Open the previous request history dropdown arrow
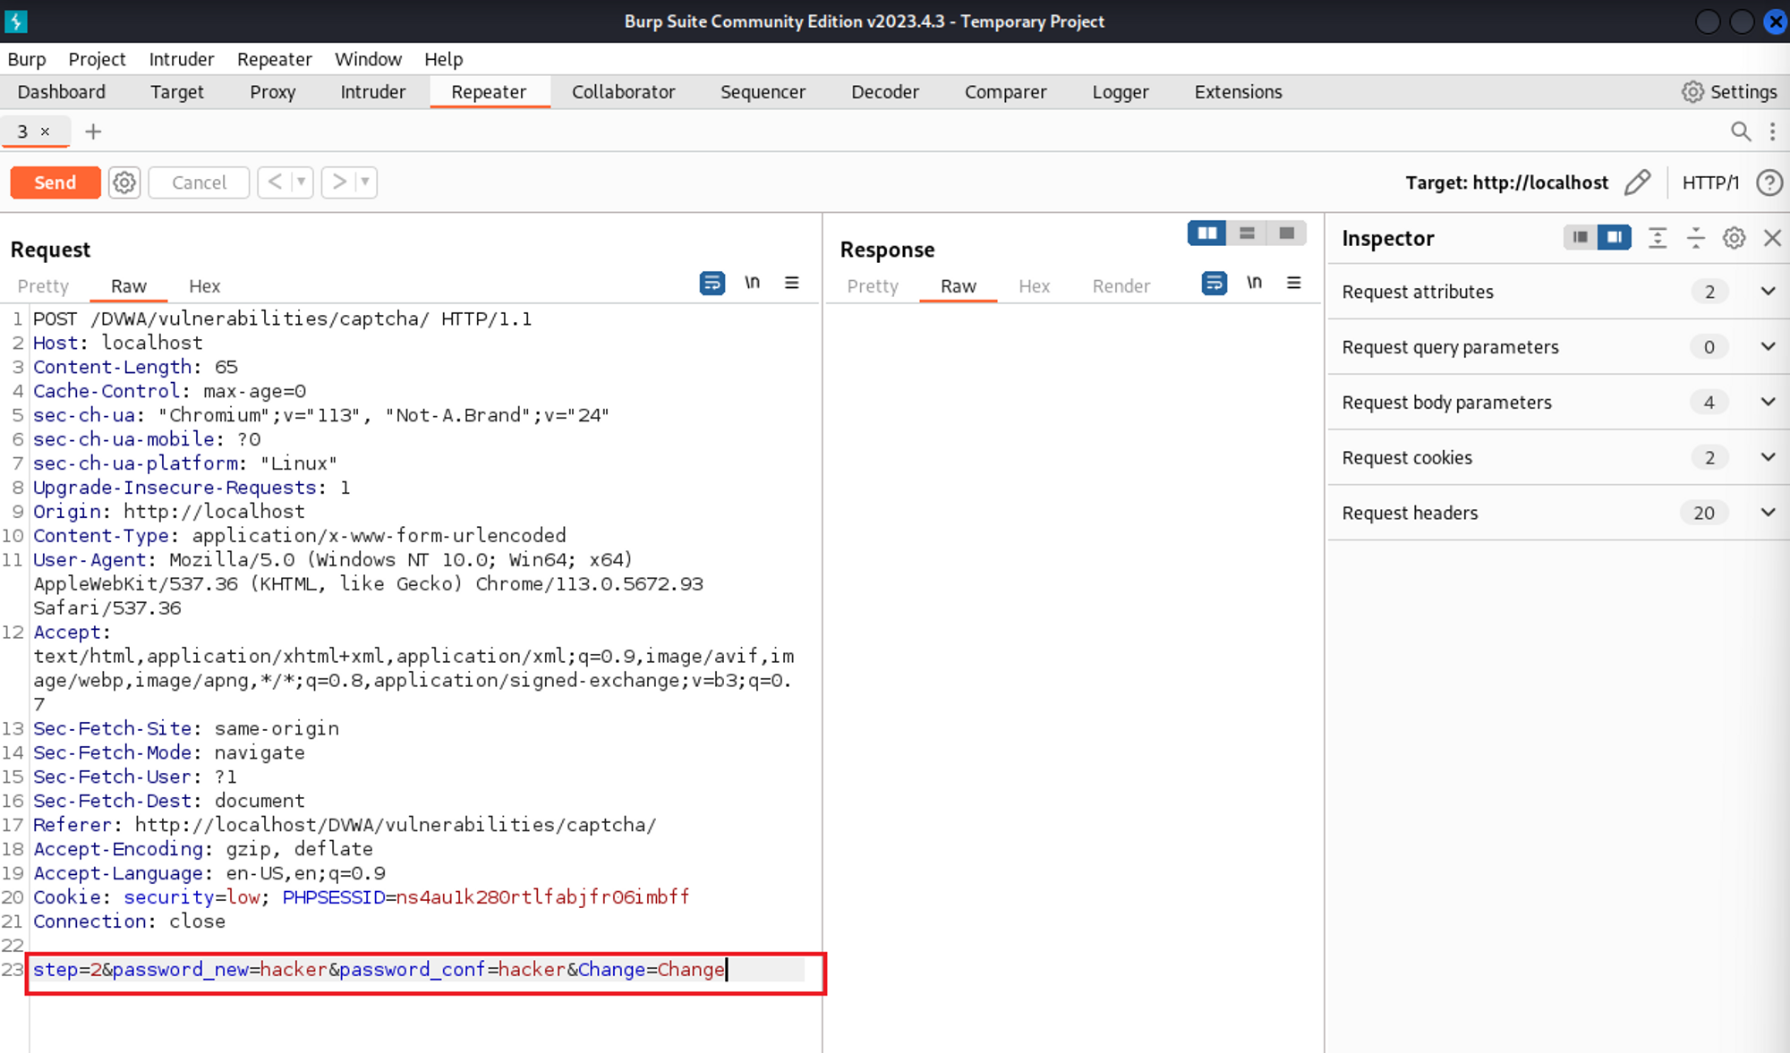The height and width of the screenshot is (1053, 1790). tap(302, 183)
